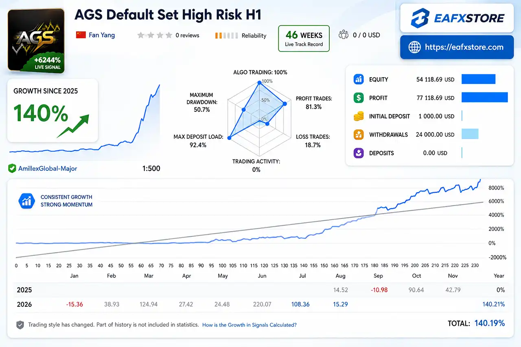Click the blue Profit progress bar

tap(484, 98)
